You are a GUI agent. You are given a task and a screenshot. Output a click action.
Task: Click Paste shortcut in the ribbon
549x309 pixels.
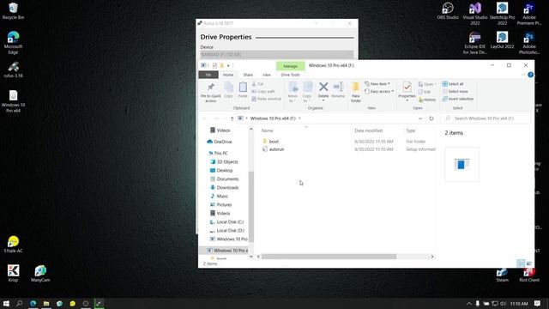click(267, 99)
